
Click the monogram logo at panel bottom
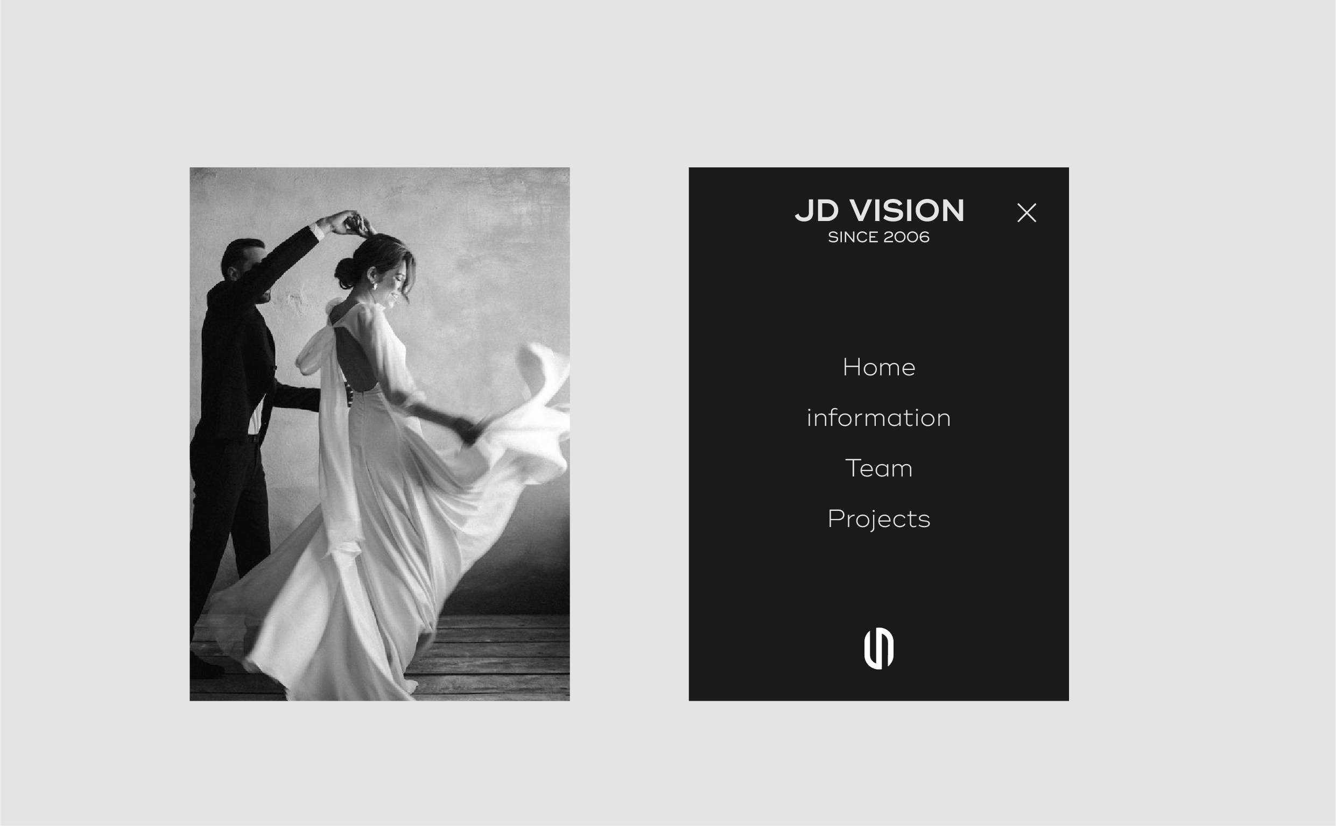879,649
